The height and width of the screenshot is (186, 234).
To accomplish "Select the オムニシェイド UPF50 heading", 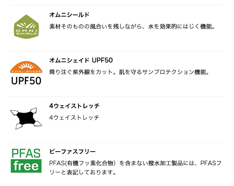I will coord(81,60).
